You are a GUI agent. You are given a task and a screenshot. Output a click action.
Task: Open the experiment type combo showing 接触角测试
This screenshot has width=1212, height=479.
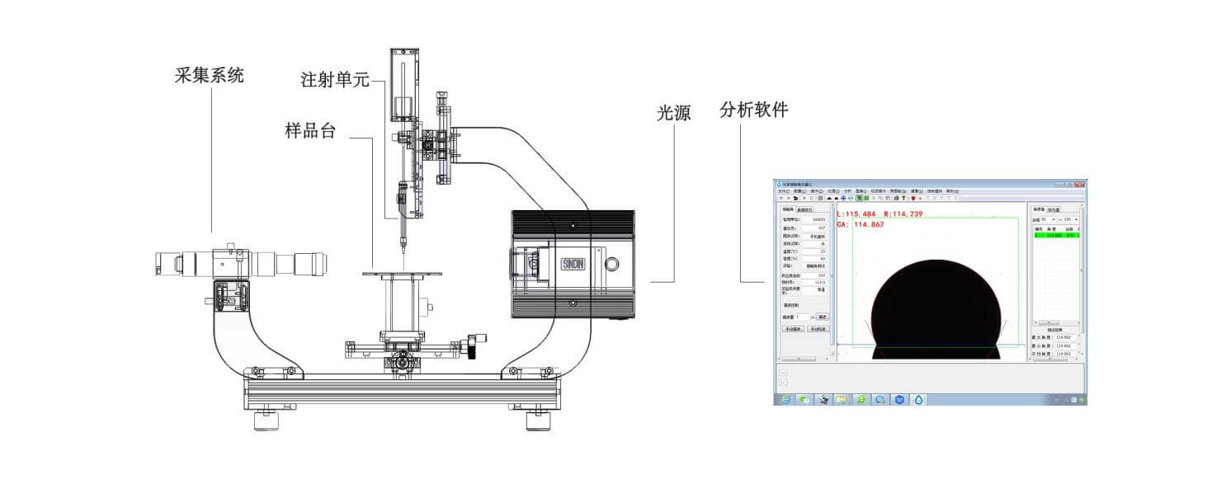817,264
